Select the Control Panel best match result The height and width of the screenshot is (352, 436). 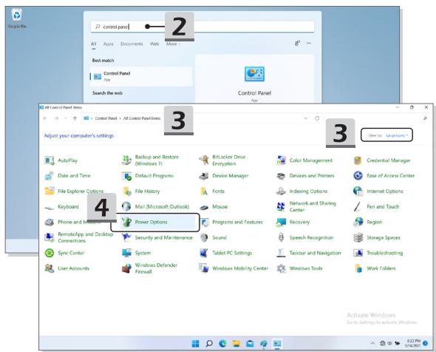coord(141,76)
